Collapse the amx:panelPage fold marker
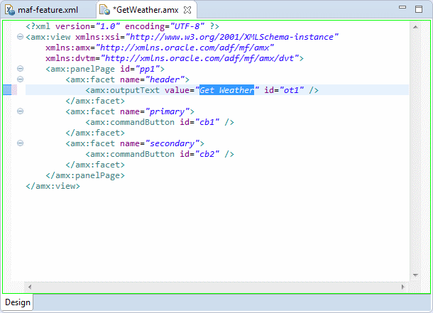The height and width of the screenshot is (313, 433). pyautogui.click(x=20, y=68)
